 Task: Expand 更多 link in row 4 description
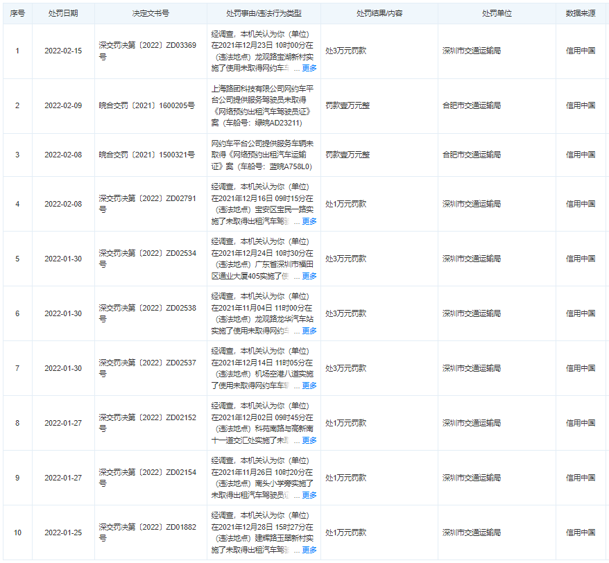309,221
